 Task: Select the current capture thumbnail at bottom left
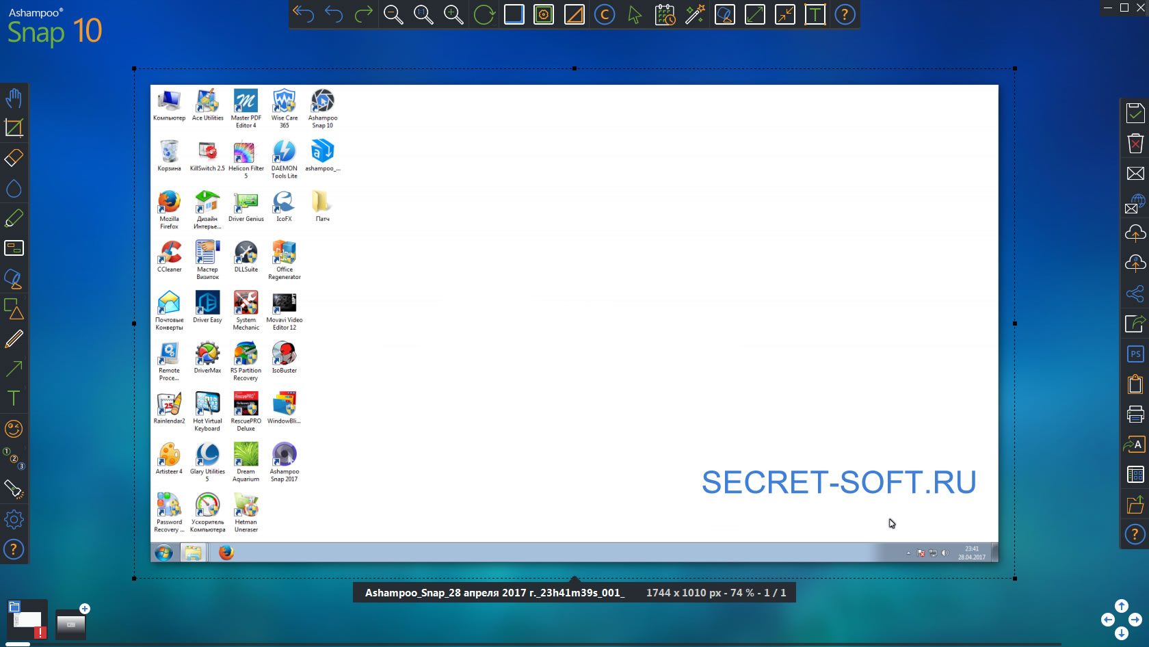coord(27,621)
